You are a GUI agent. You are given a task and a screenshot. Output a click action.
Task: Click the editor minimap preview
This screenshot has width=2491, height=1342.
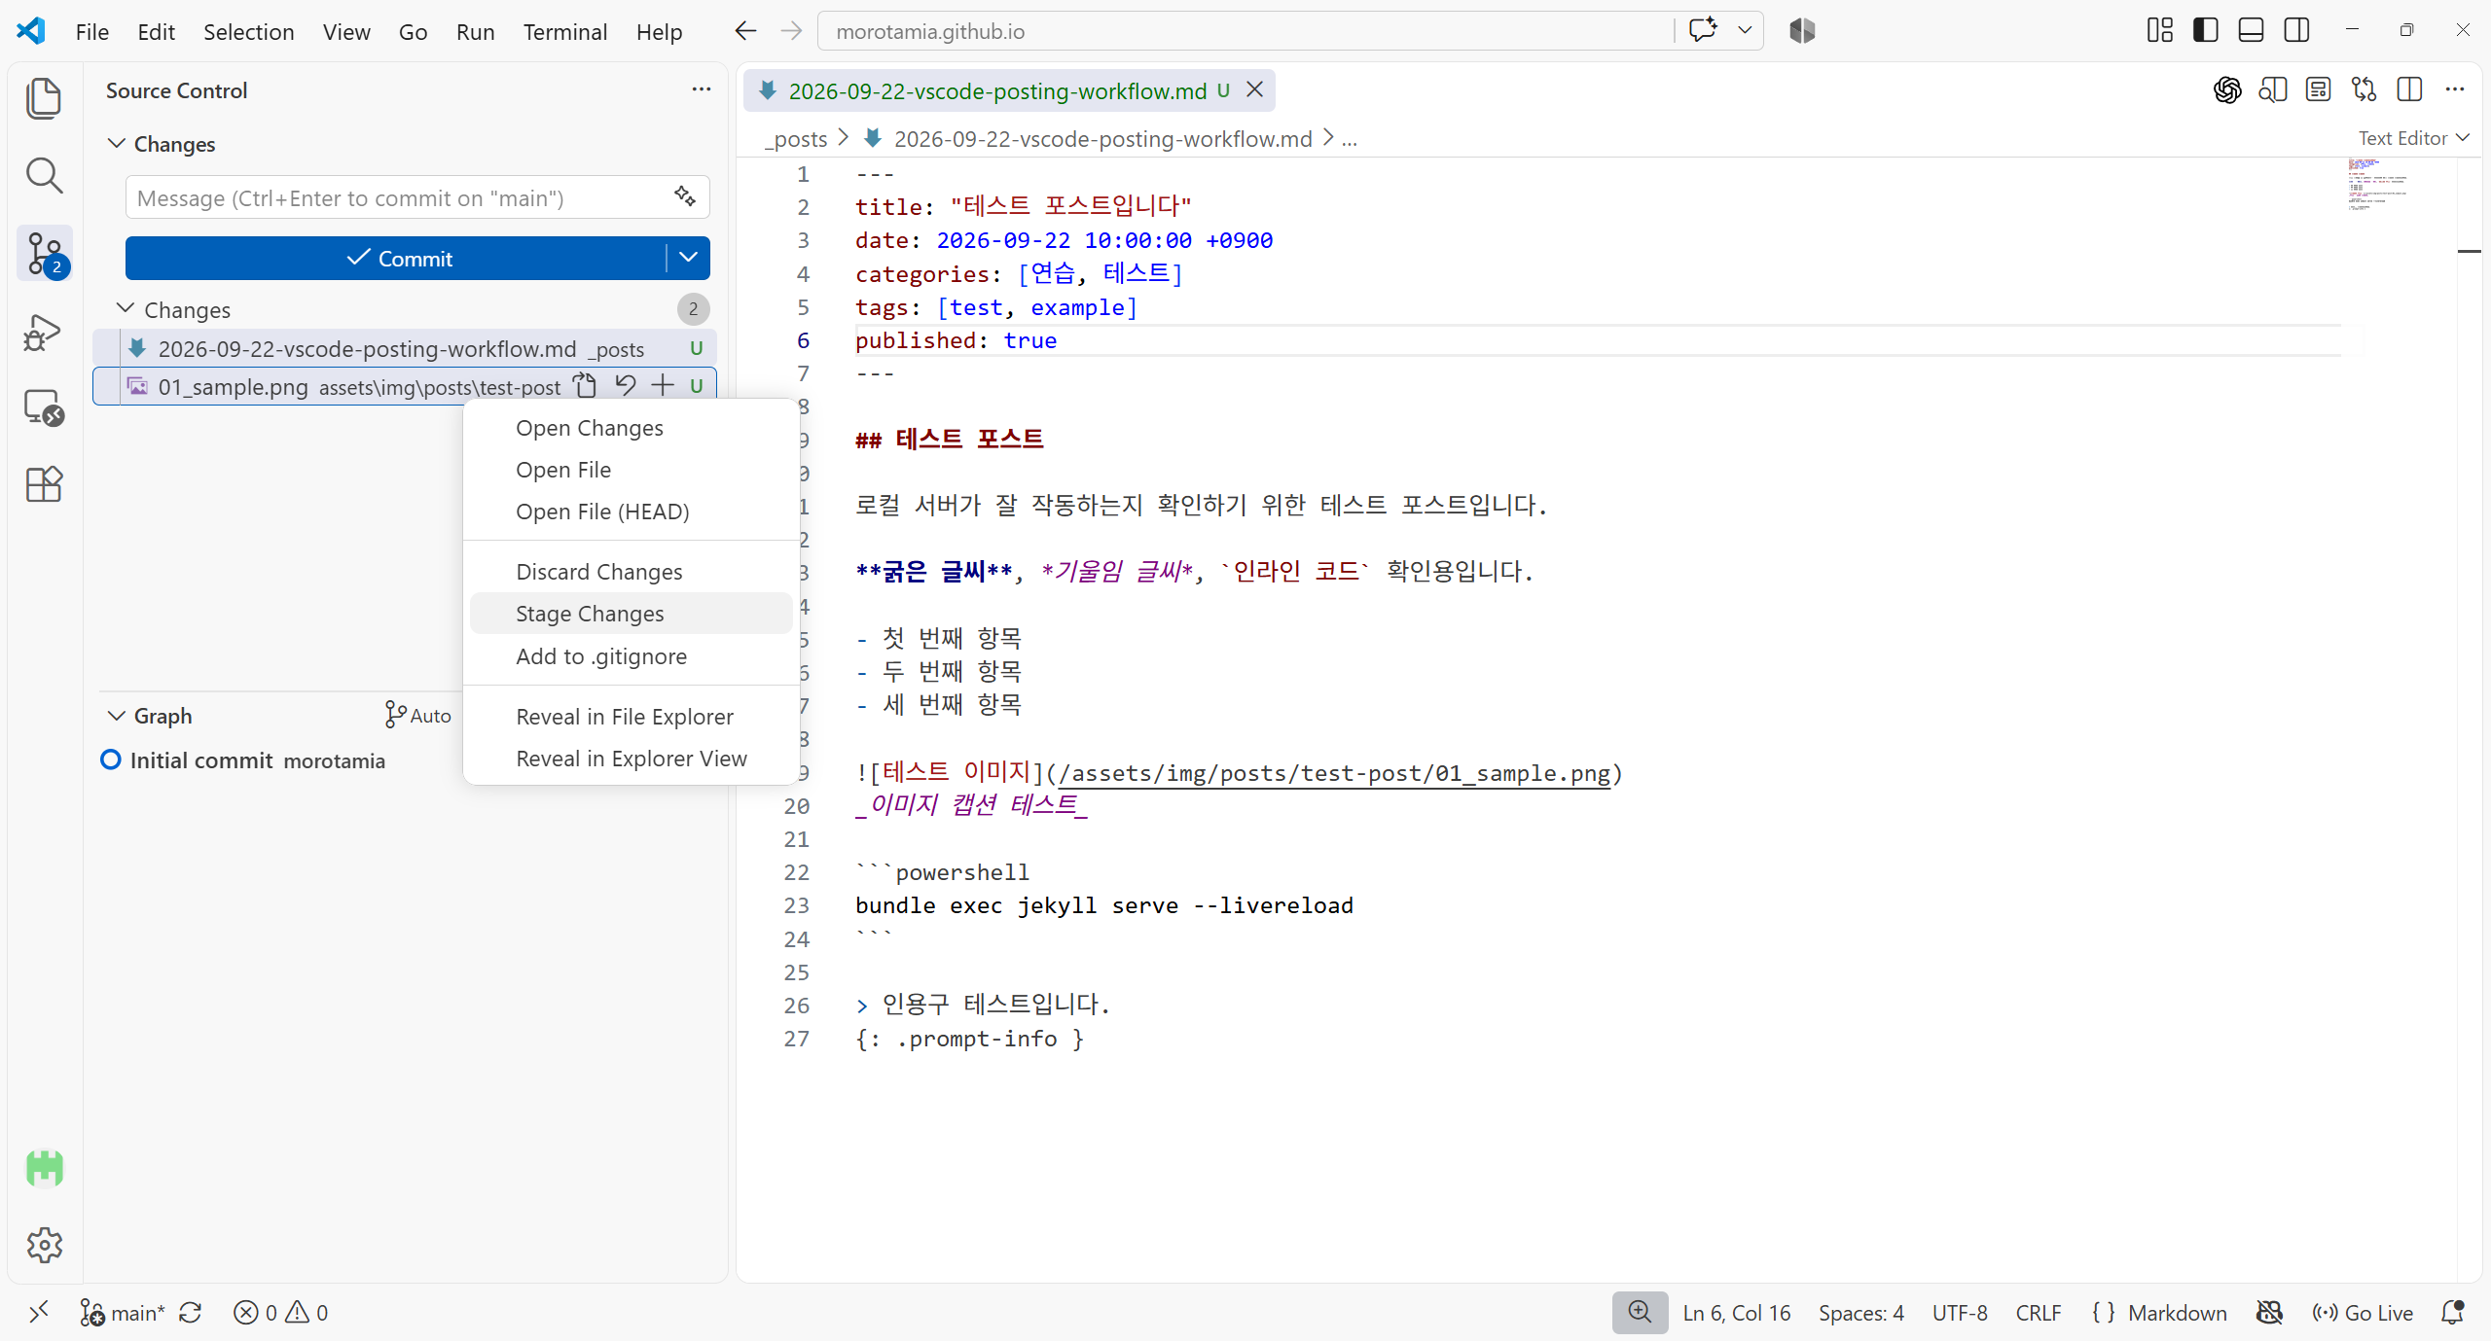click(2378, 185)
